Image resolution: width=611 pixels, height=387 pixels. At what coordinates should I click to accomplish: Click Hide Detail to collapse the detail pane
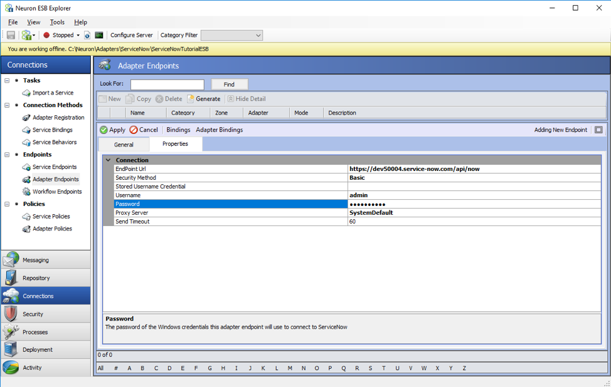pos(247,99)
